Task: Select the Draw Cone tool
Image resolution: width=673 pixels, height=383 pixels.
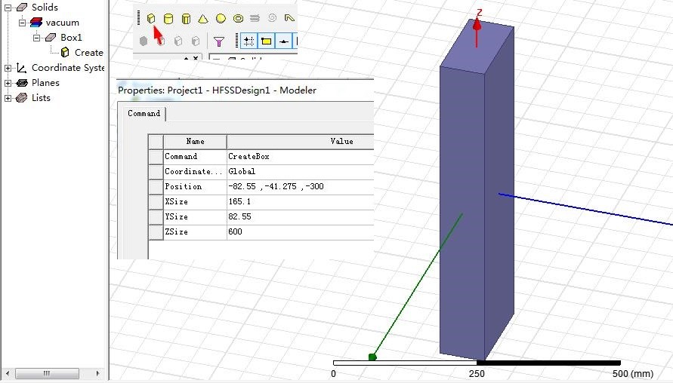Action: pos(203,18)
